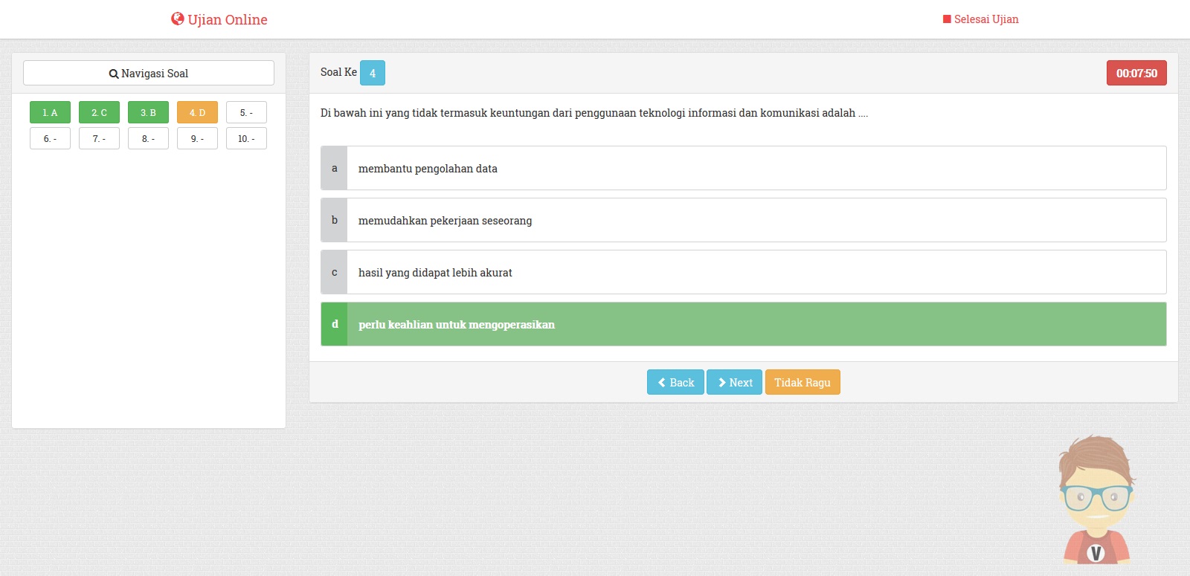Pick option c, hasil yang didapat lebih akurat

click(743, 273)
